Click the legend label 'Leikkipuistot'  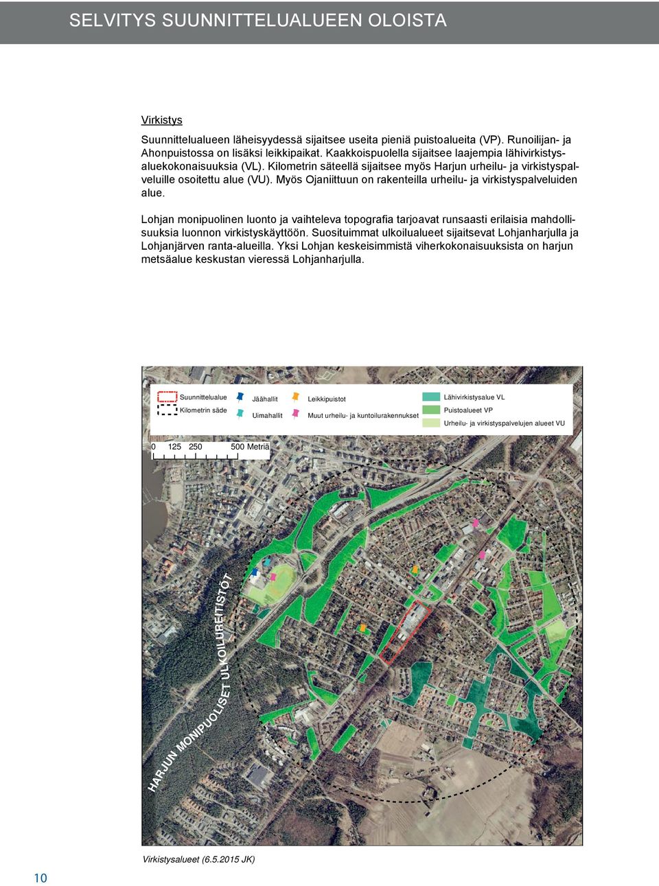(327, 399)
